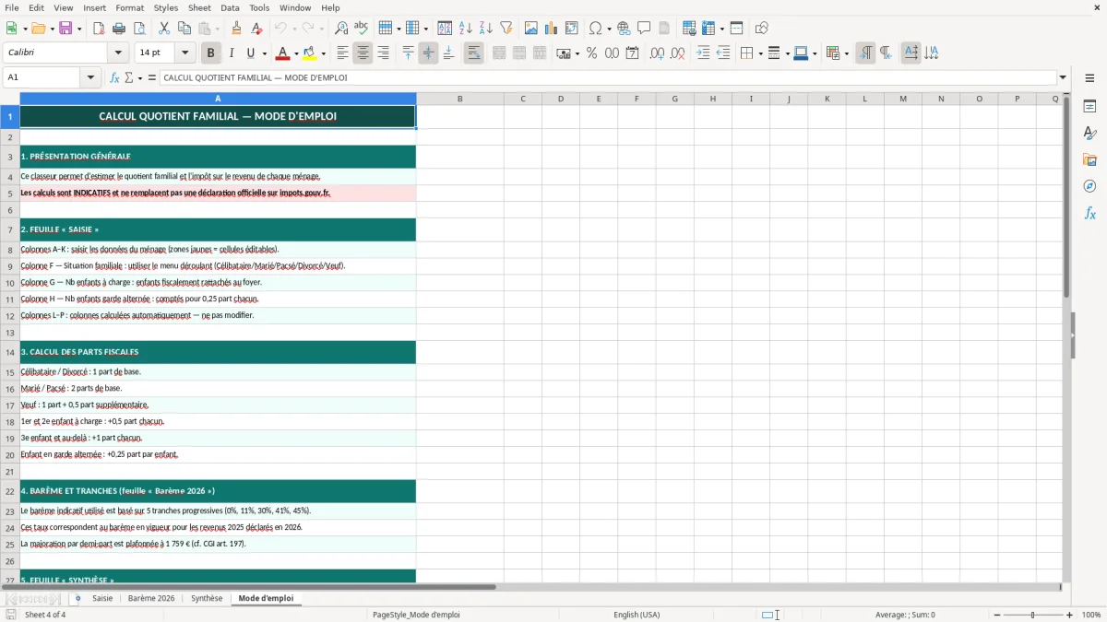The height and width of the screenshot is (622, 1107).
Task: Activate Clone Formatting paintbrush
Action: pos(236,29)
